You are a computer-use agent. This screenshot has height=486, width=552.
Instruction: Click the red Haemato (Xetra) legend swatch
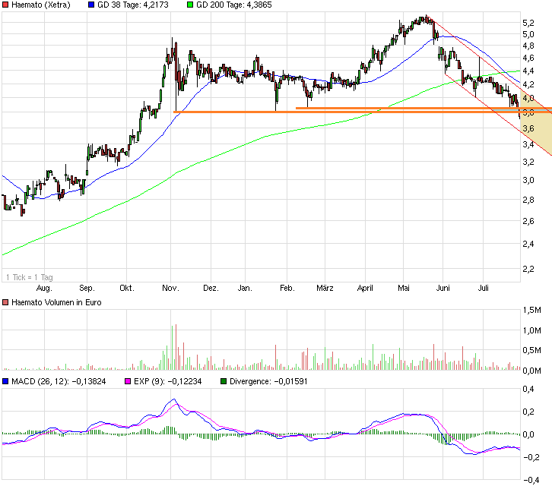click(x=6, y=5)
